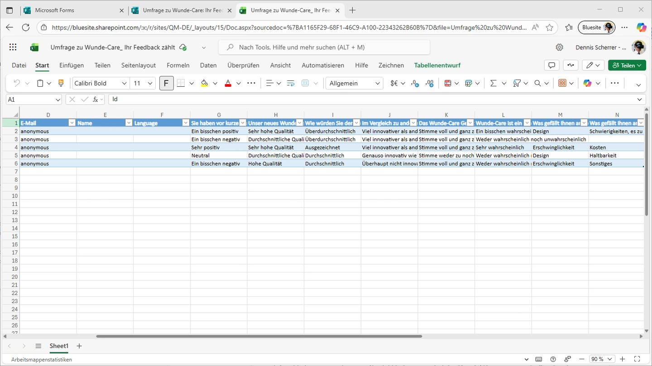
Task: Toggle full screen view in status bar
Action: (x=637, y=359)
